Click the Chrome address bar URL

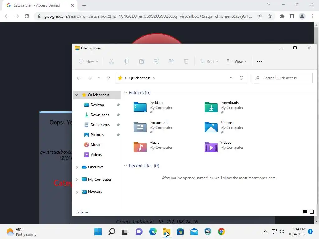coord(148,16)
